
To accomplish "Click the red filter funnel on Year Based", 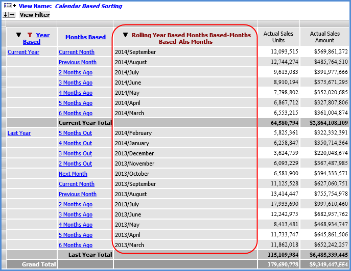I will click(29, 35).
